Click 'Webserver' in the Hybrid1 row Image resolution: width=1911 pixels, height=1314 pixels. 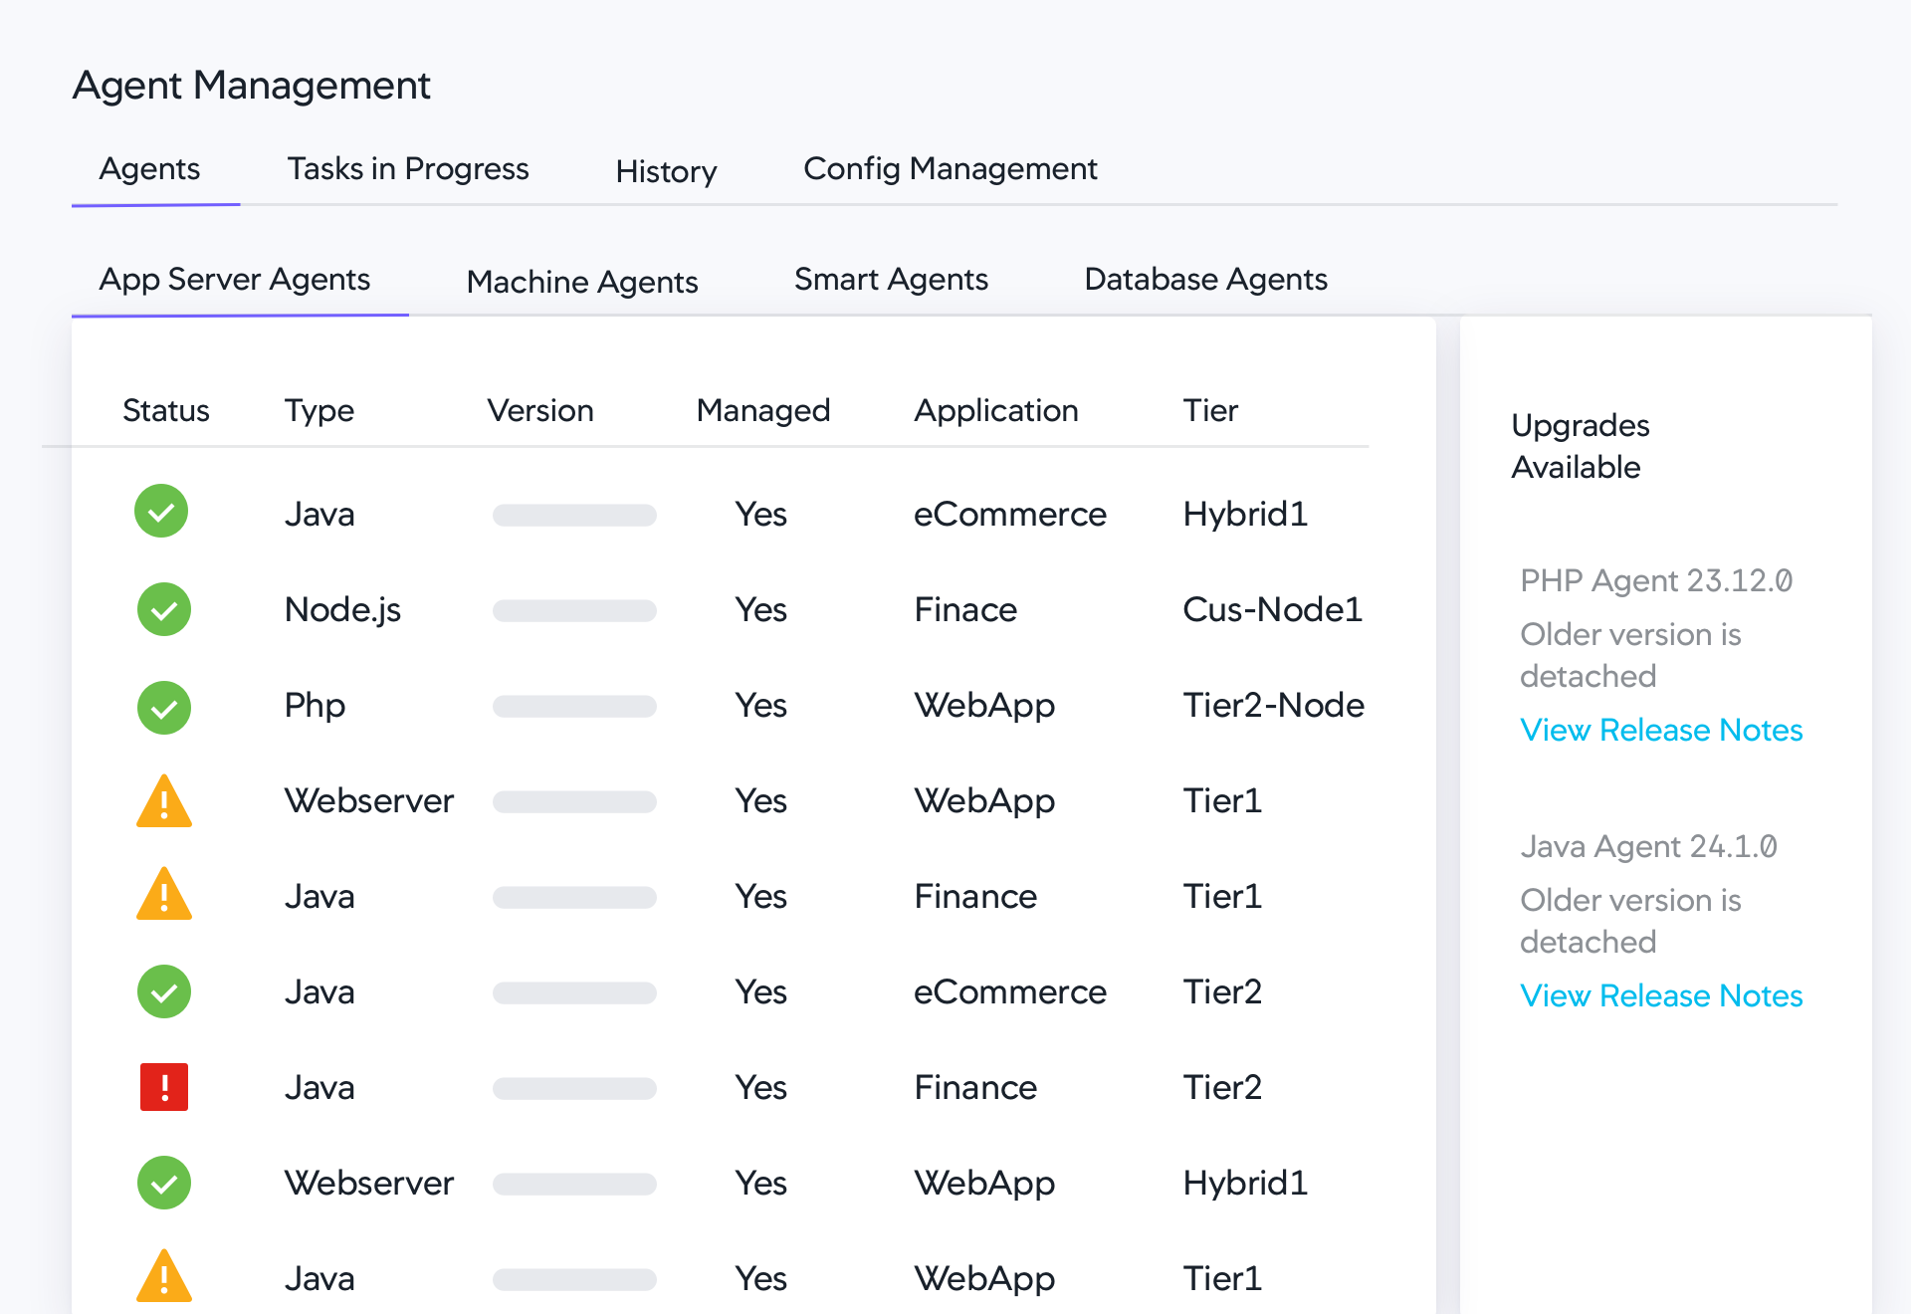(x=369, y=1184)
